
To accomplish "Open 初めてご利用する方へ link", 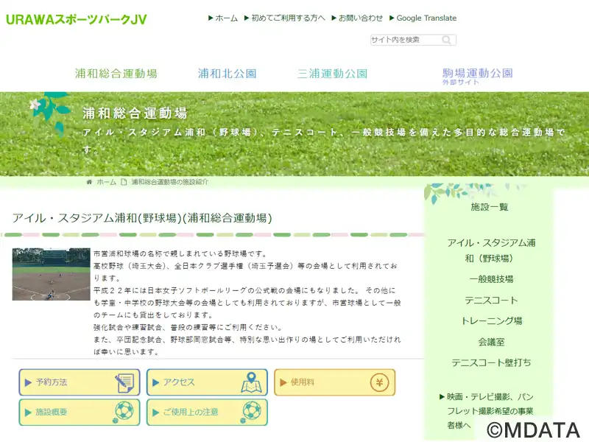I will point(287,18).
